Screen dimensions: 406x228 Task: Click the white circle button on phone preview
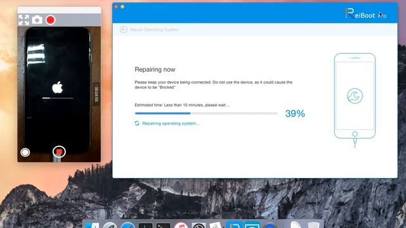tap(25, 152)
